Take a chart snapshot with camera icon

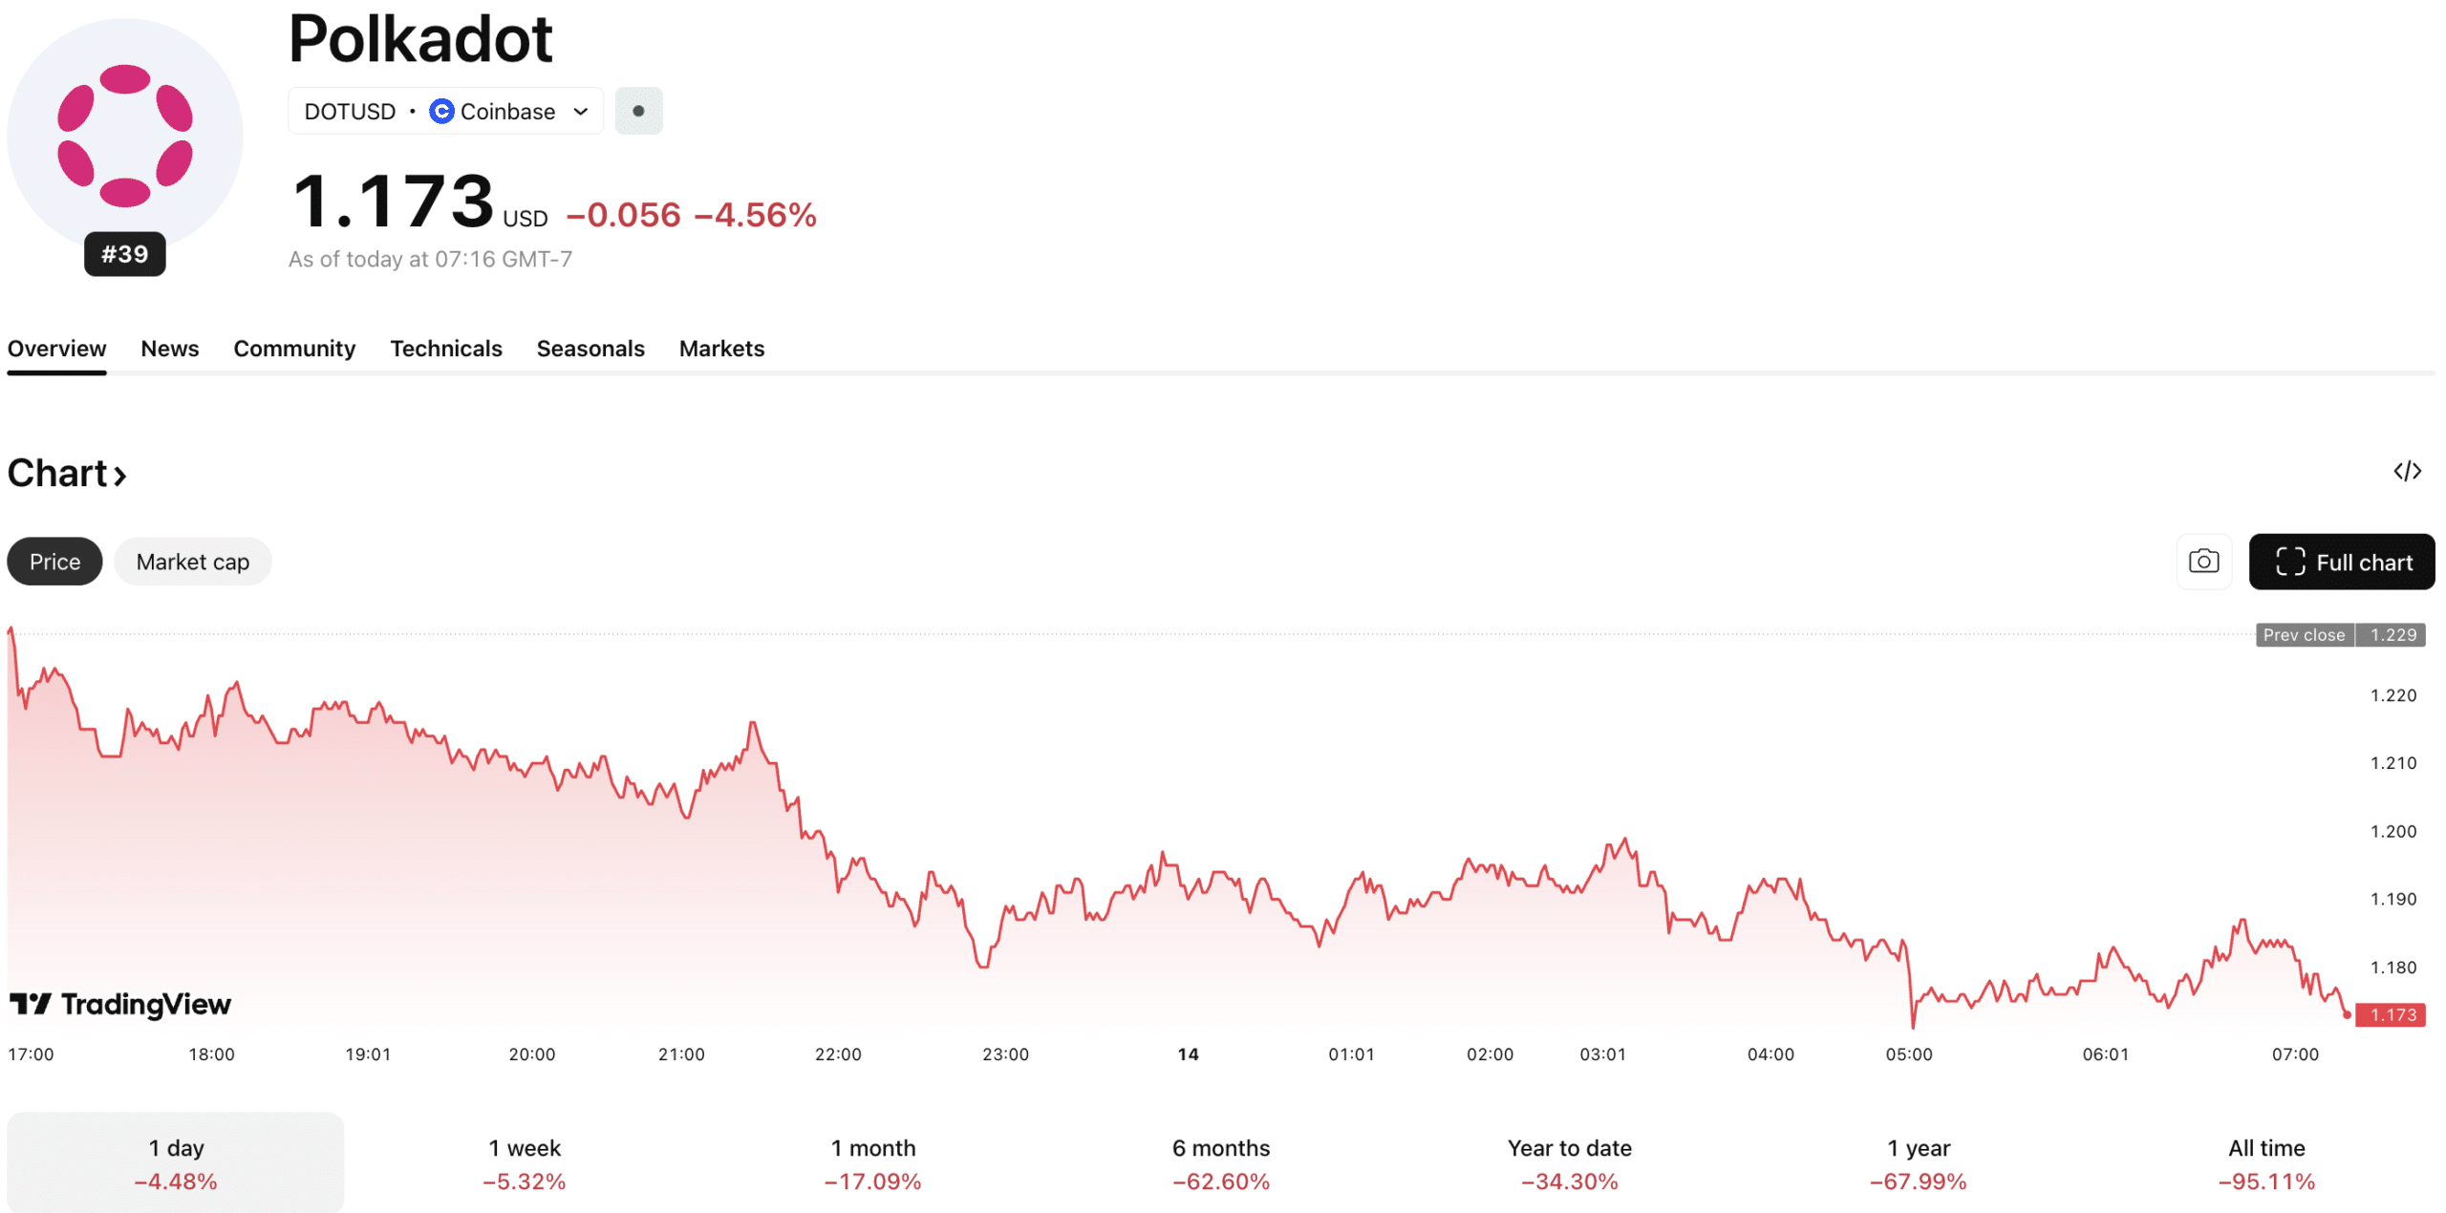pos(2203,562)
